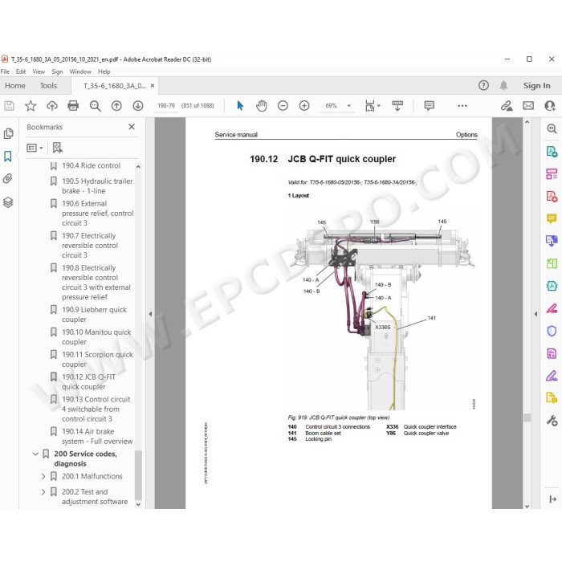Viewport: 562px width, 562px height.
Task: Open the Help menu
Action: coord(104,71)
